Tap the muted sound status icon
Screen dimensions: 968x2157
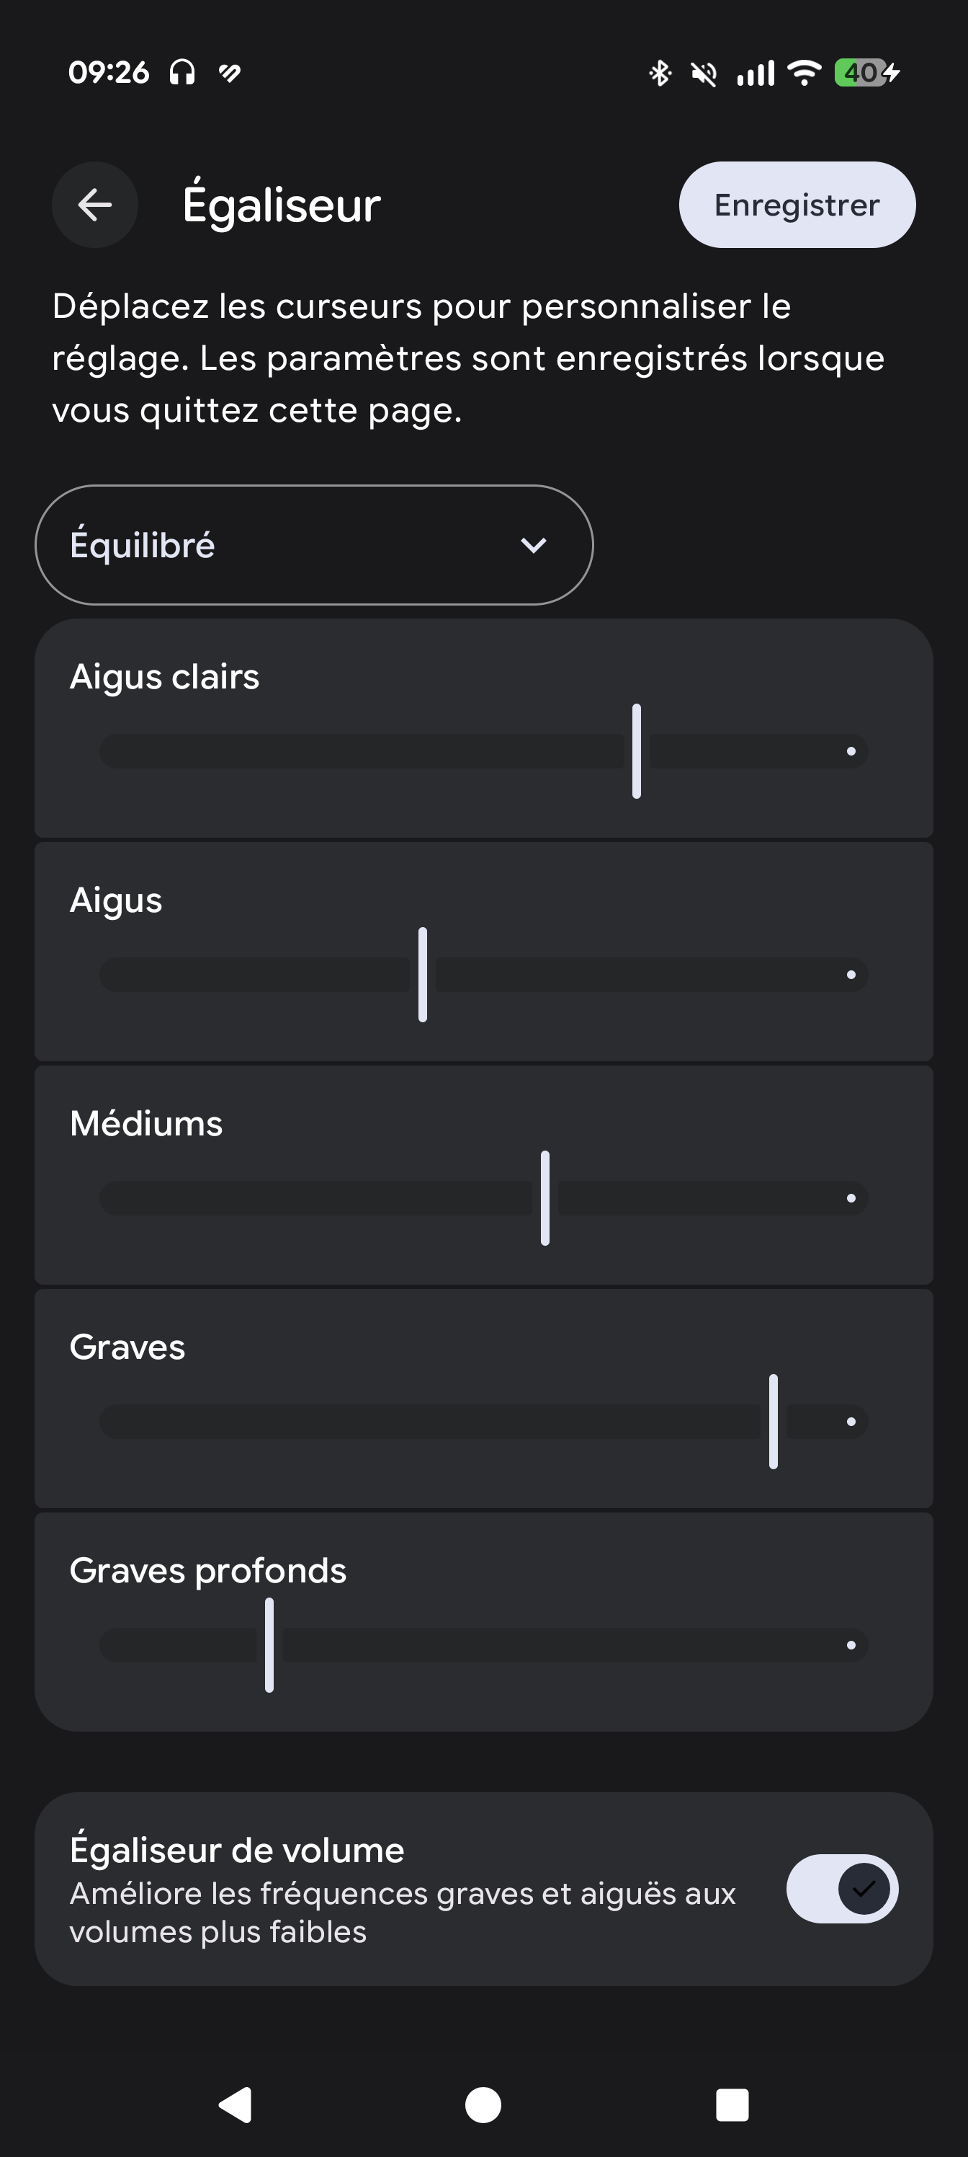(704, 74)
